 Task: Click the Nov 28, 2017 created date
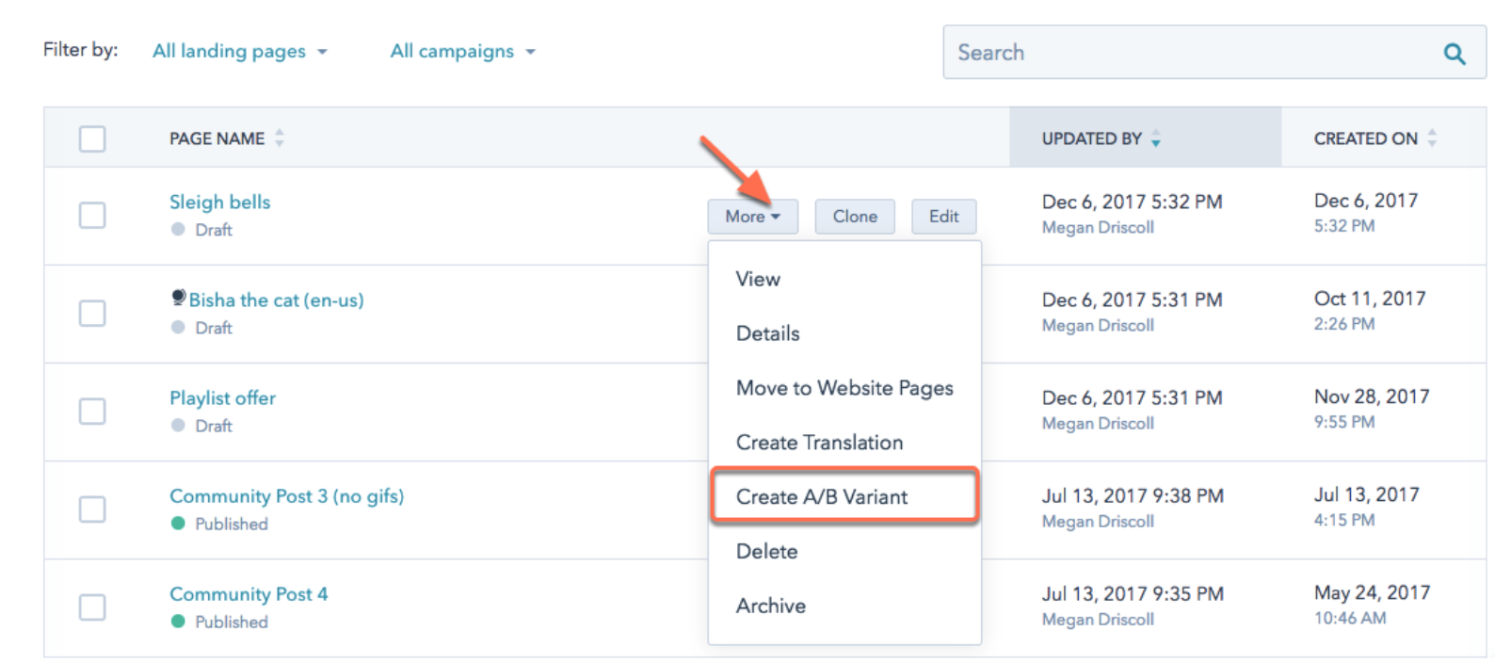(x=1372, y=396)
